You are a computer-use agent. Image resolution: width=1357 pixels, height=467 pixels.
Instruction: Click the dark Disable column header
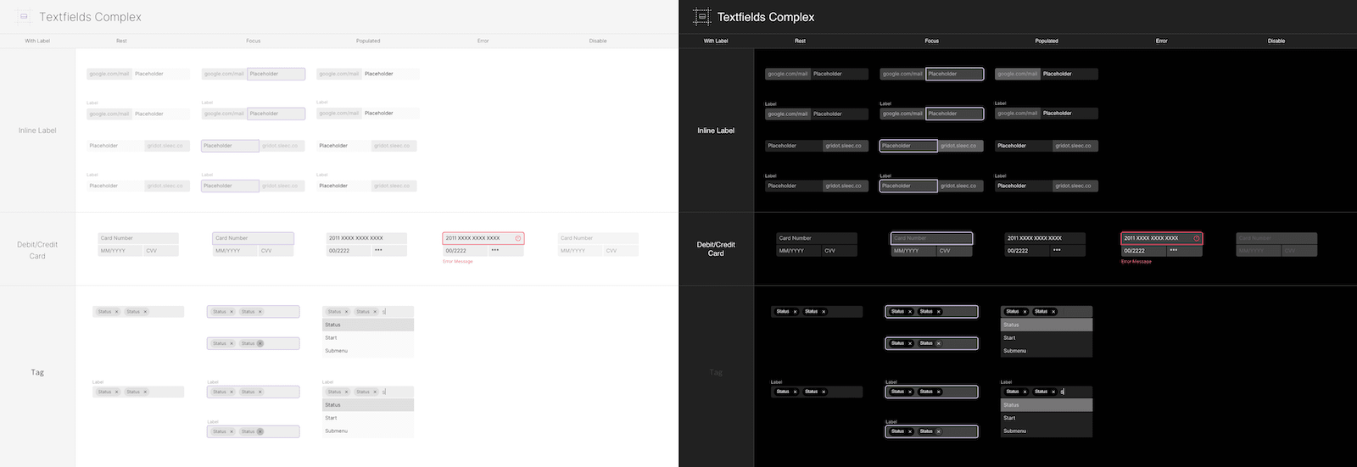(1276, 41)
